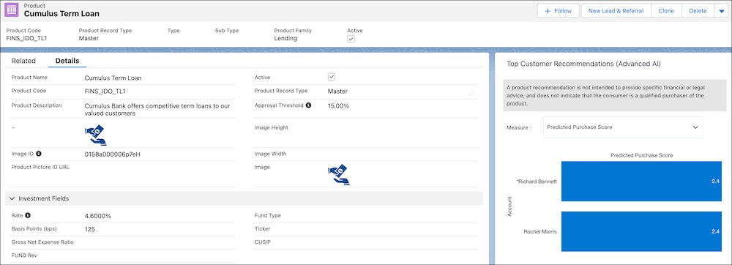Click the New Lead & Referral button
This screenshot has height=265, width=732.
coord(616,11)
